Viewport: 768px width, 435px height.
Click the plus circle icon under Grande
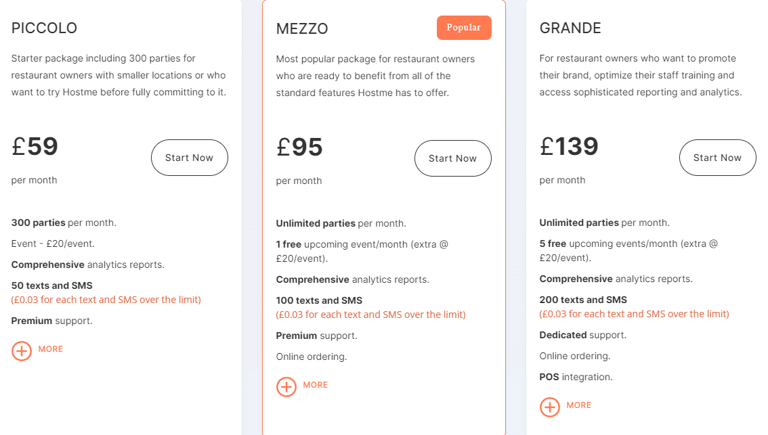[549, 407]
